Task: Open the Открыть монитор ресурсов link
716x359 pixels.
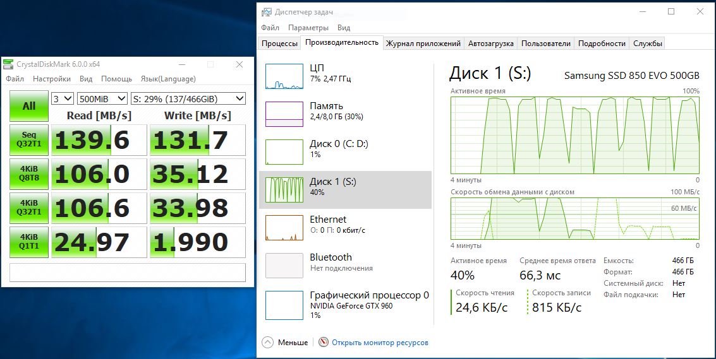Action: click(x=380, y=343)
